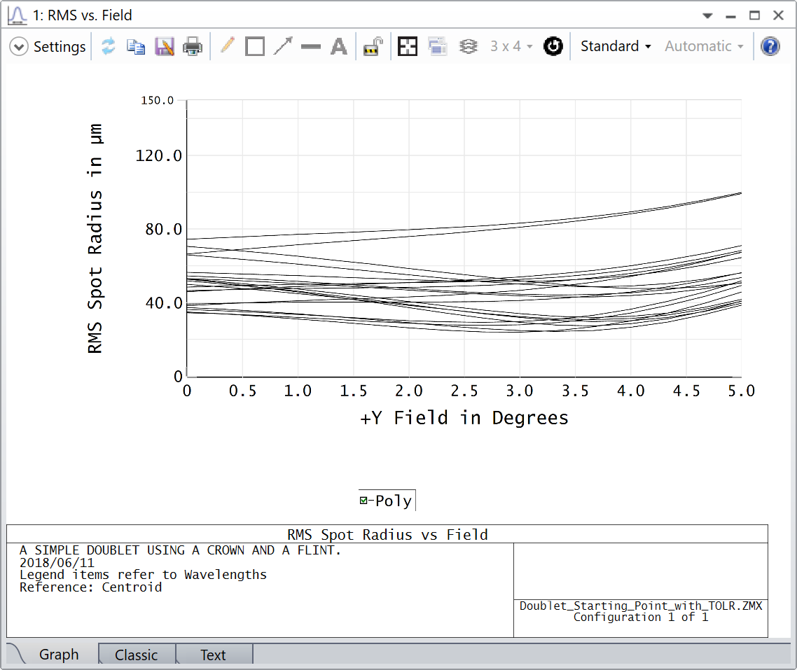
Task: Click the 'Reference: Centroid' text
Action: (x=90, y=587)
